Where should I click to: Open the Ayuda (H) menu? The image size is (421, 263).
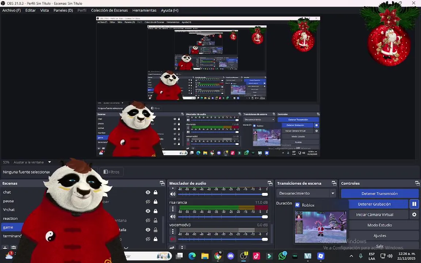170,10
